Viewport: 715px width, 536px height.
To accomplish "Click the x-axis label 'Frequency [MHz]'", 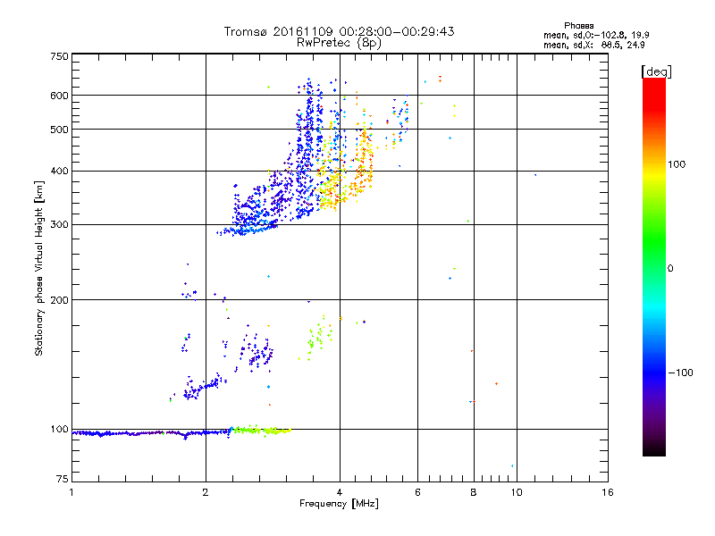I will coord(339,504).
